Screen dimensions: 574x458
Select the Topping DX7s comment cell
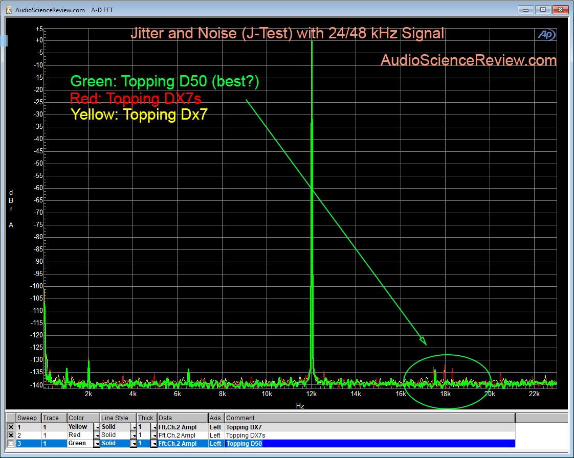click(x=370, y=435)
